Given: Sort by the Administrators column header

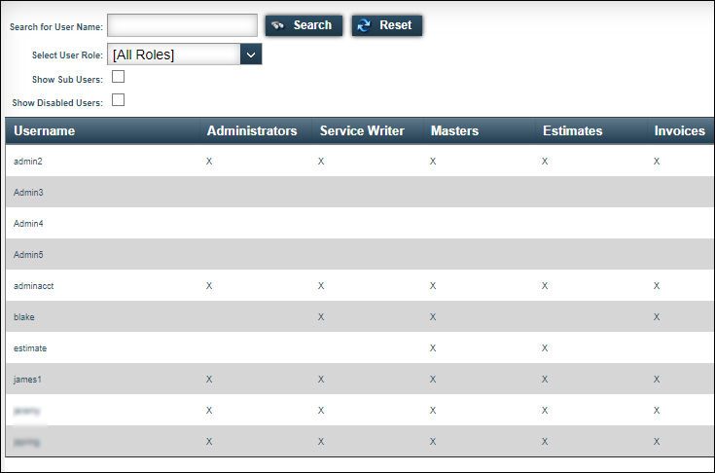Looking at the screenshot, I should coord(252,131).
